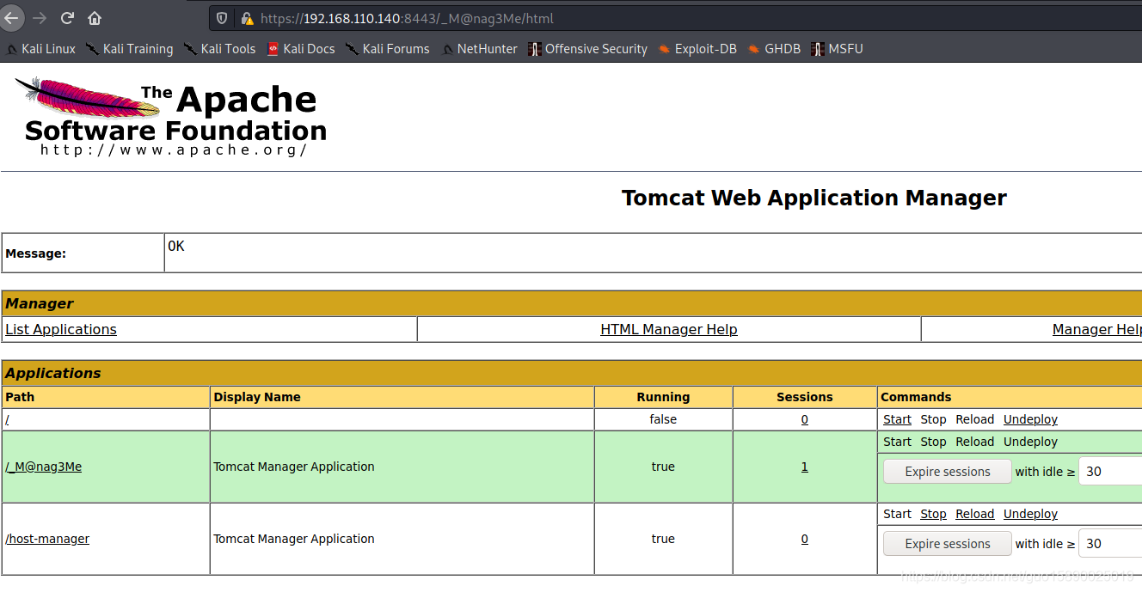The width and height of the screenshot is (1142, 592).
Task: Expire sessions for /_M@nag3Me
Action: click(948, 472)
